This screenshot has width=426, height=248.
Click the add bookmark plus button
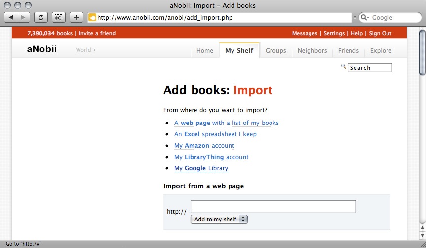coord(76,17)
